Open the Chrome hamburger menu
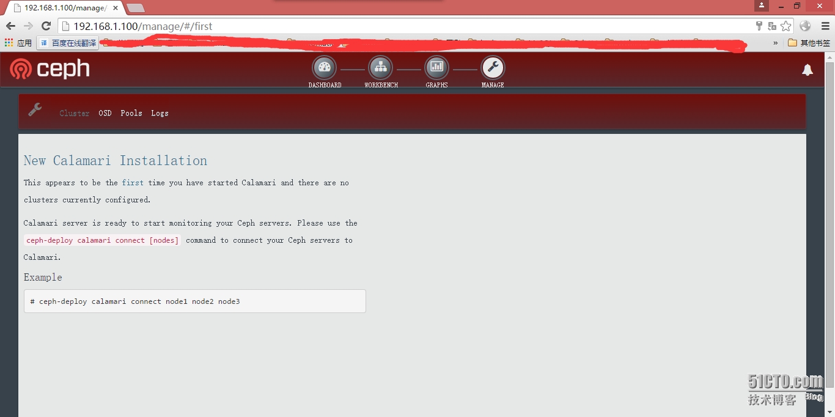Image resolution: width=835 pixels, height=417 pixels. (x=825, y=26)
